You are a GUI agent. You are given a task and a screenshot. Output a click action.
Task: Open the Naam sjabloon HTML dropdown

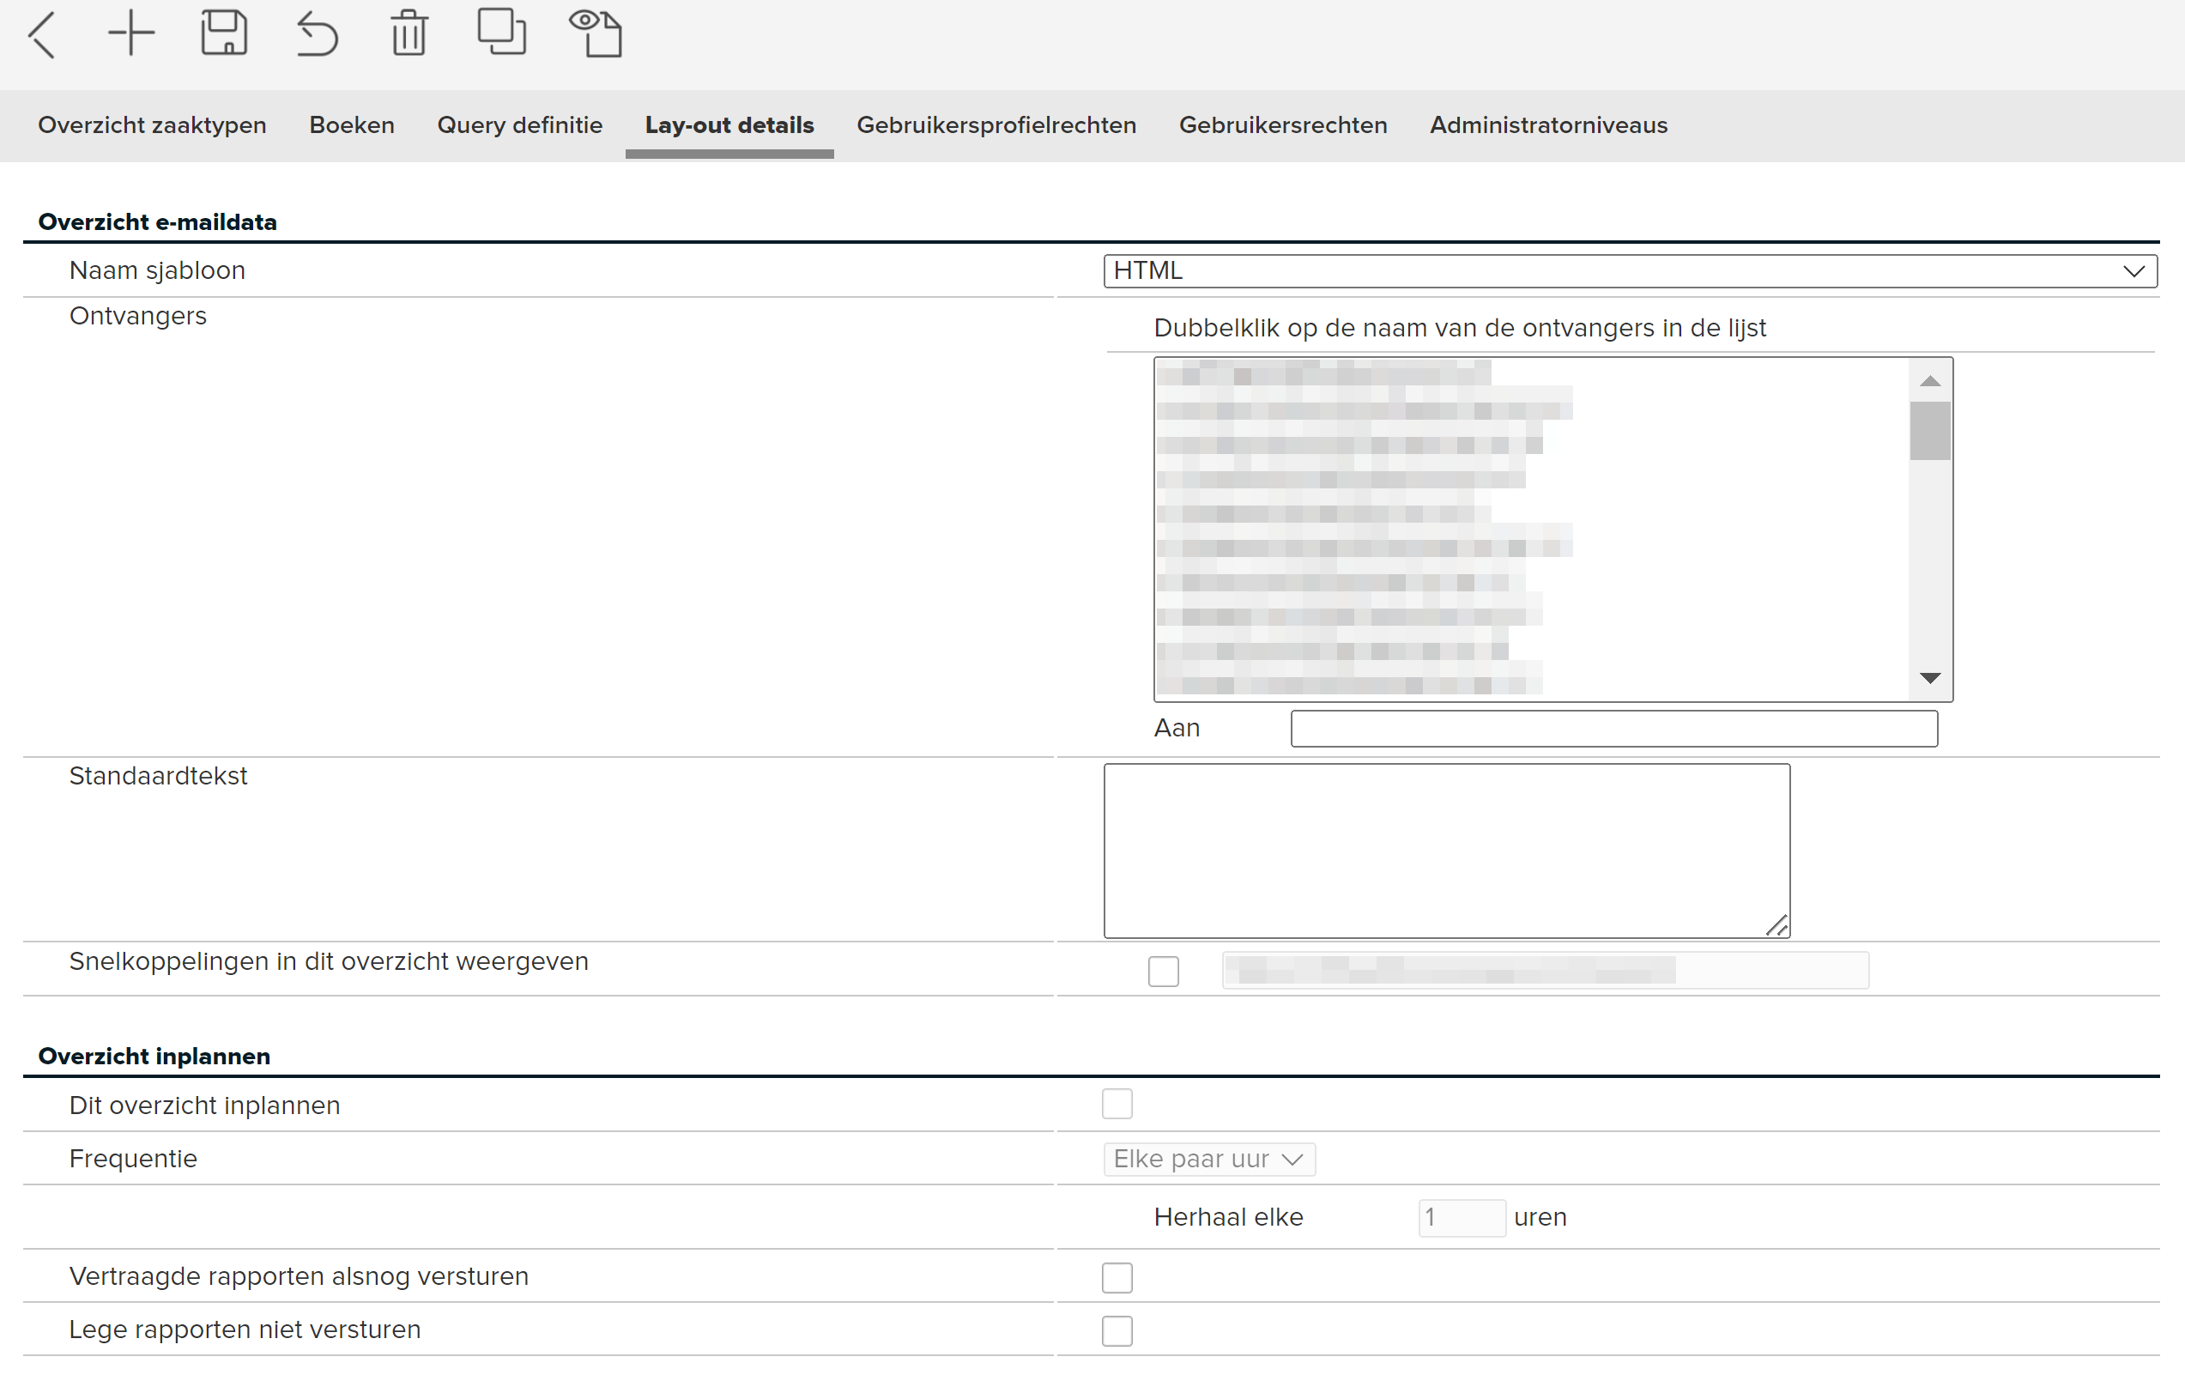(x=1631, y=271)
